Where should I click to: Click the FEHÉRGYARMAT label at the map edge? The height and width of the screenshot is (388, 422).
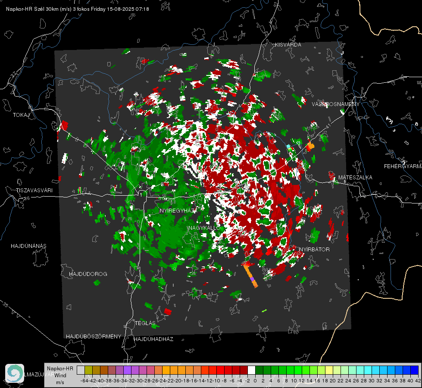click(x=403, y=166)
